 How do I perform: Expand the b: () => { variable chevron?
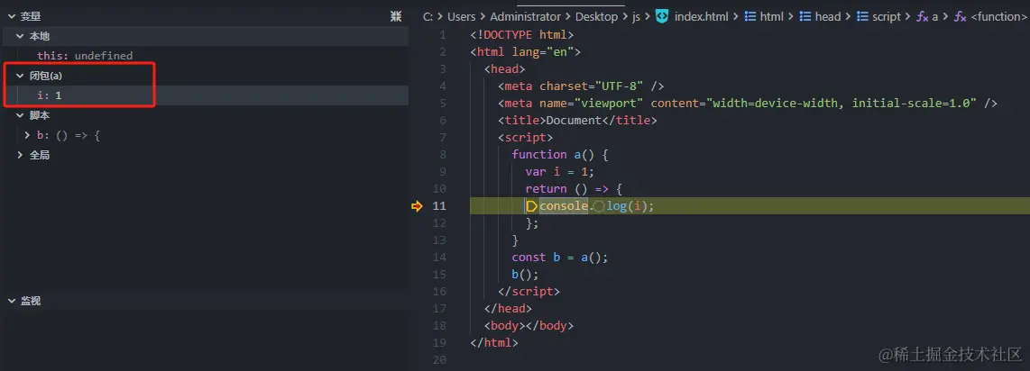27,135
